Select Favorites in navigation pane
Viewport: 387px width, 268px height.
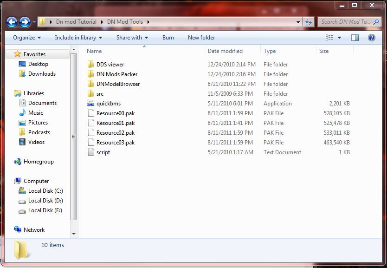37,54
